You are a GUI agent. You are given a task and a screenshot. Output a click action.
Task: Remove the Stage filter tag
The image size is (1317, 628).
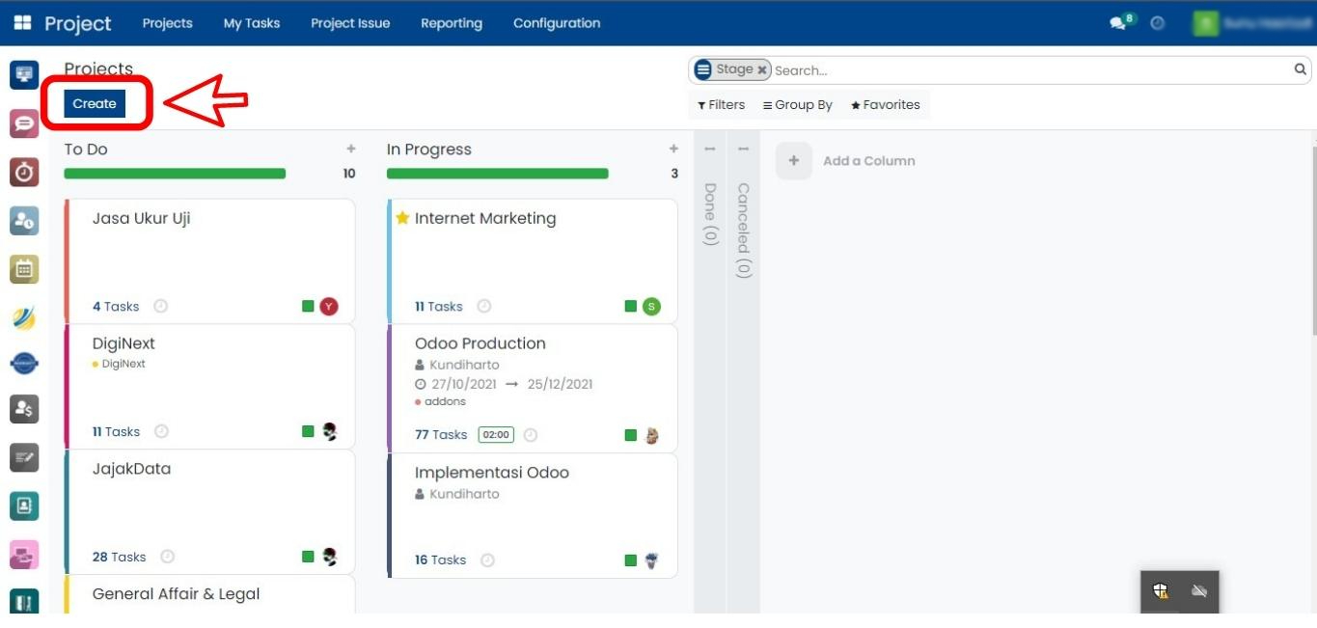pos(762,69)
